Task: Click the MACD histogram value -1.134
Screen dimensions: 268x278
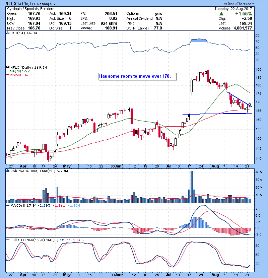Action: tap(74, 206)
